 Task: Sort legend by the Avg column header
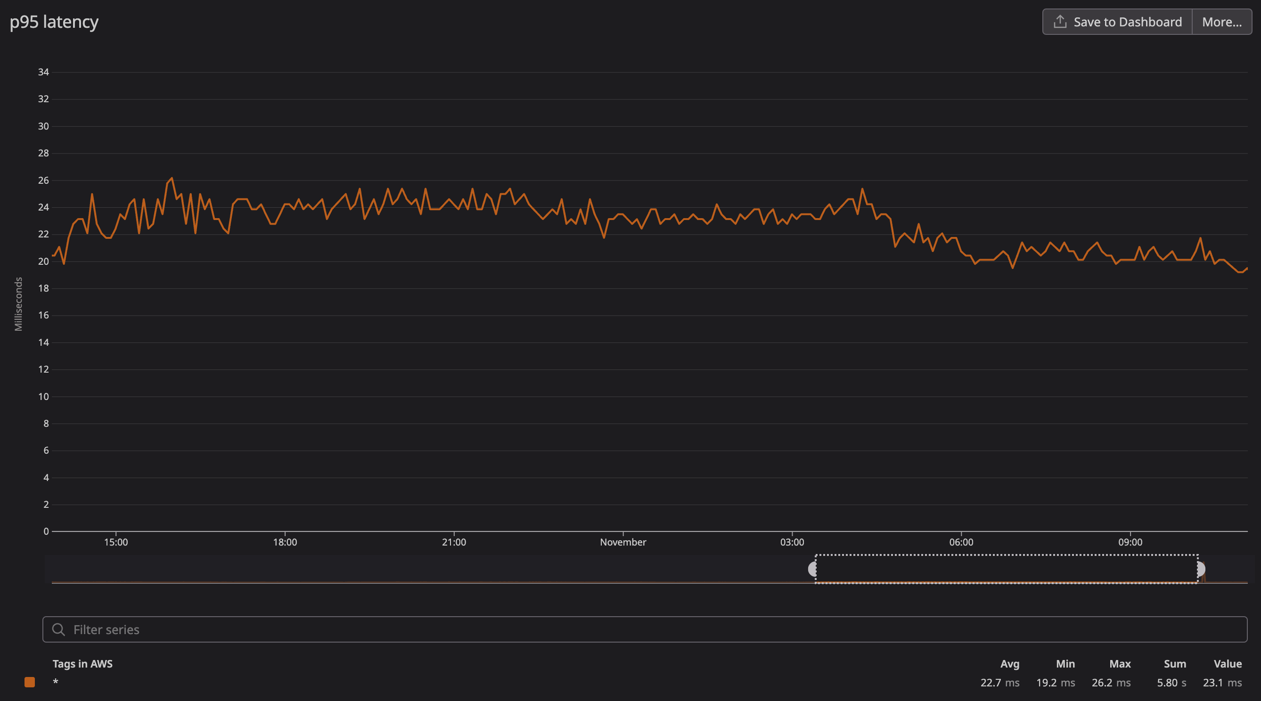coord(1009,664)
